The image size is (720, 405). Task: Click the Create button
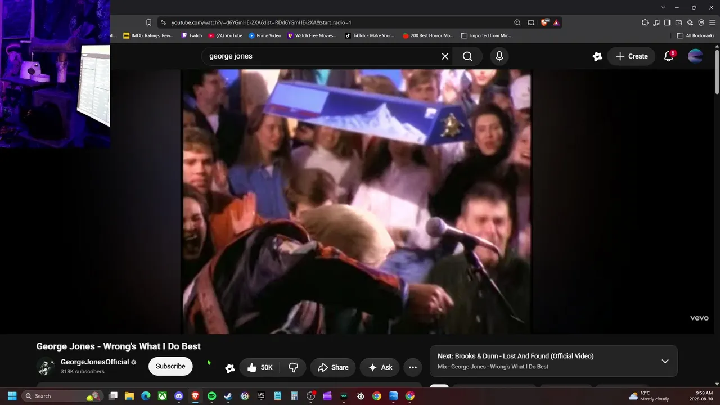[632, 56]
